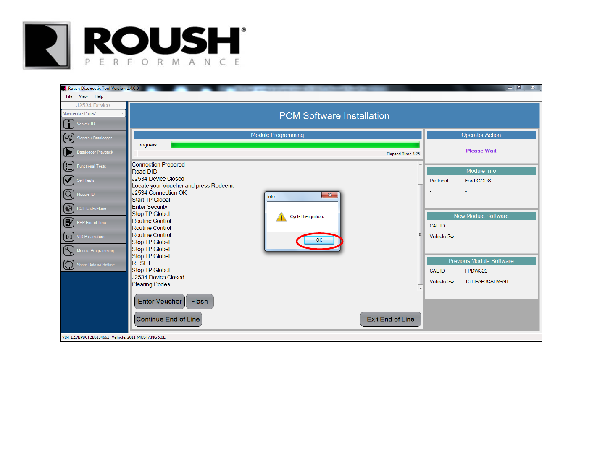The width and height of the screenshot is (605, 453).
Task: Click the VID Parameters label
Action: pos(90,237)
